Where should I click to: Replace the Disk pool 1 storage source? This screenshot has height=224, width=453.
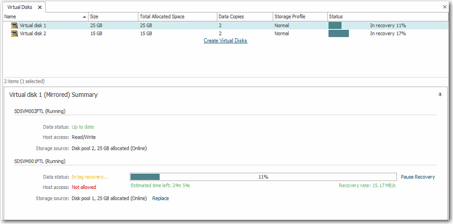(160, 198)
